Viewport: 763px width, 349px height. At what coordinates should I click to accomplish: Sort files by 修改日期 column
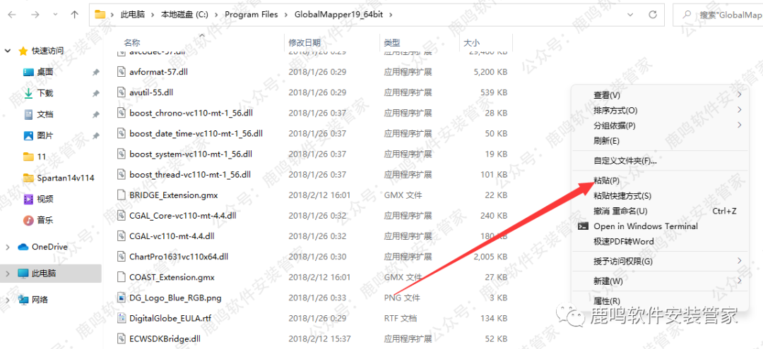pos(304,43)
